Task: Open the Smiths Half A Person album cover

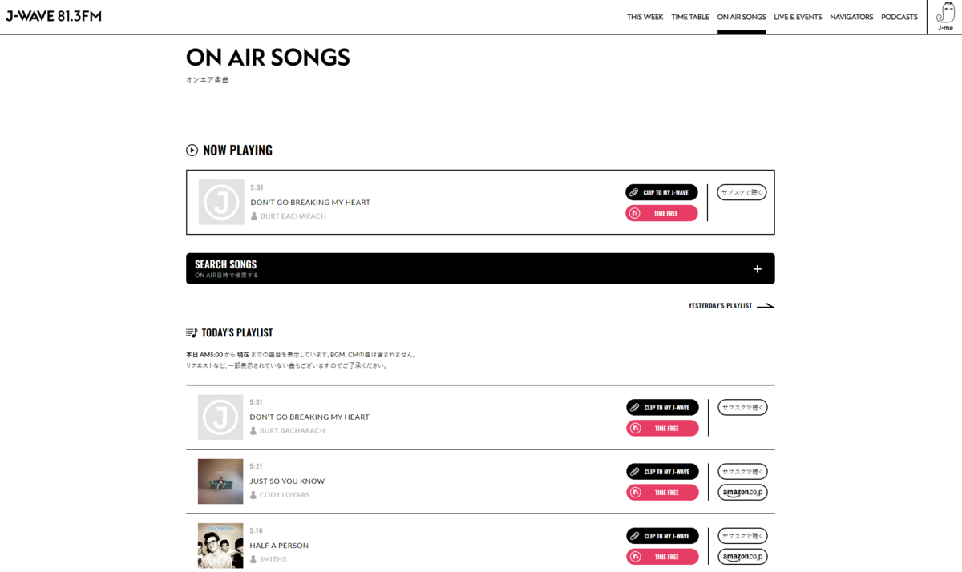Action: coord(220,546)
